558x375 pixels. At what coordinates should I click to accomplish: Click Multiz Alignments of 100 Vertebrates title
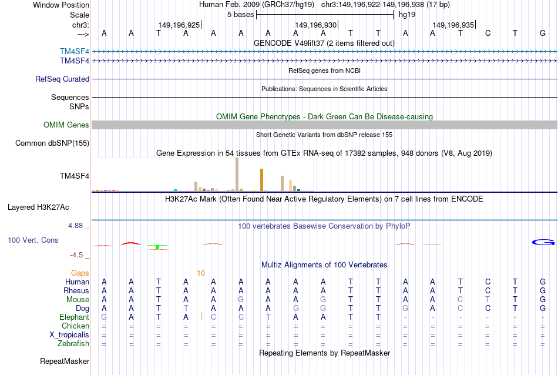pos(324,264)
